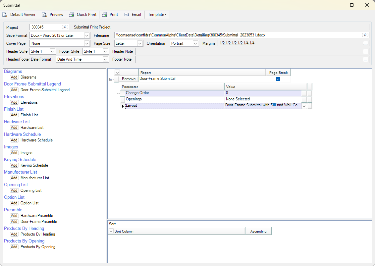The image size is (375, 266).
Task: Remove the Door-Frame Submittal report
Action: tap(128, 79)
